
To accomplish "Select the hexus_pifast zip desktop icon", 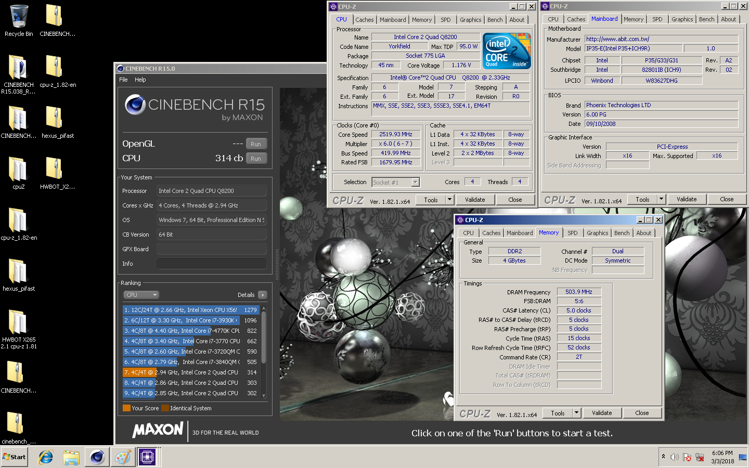I will coord(57,123).
